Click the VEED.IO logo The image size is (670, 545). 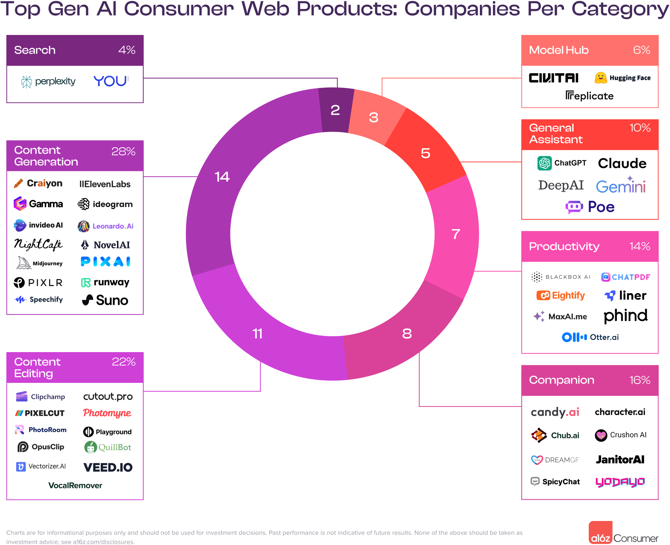click(x=108, y=467)
